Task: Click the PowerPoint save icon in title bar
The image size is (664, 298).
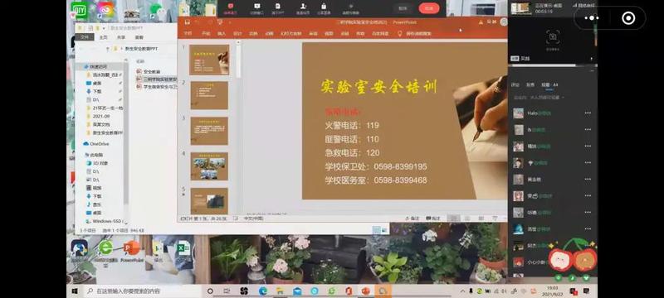Action: coord(188,22)
